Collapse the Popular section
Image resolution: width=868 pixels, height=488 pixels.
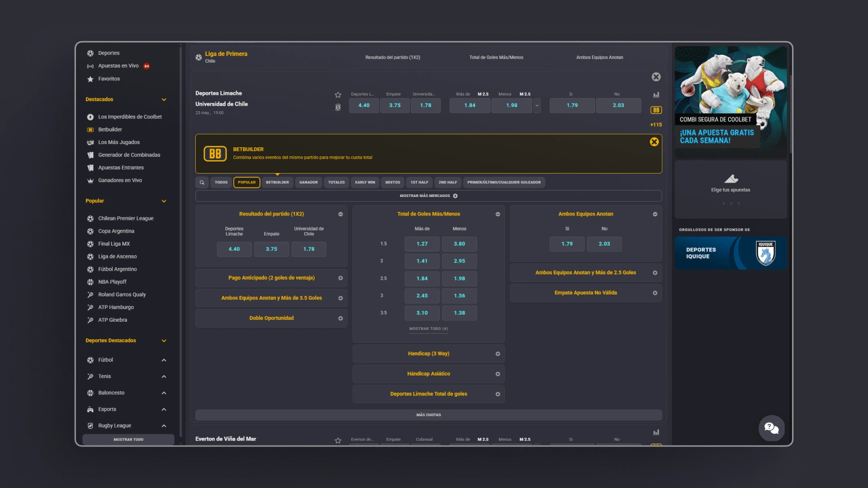pyautogui.click(x=164, y=201)
